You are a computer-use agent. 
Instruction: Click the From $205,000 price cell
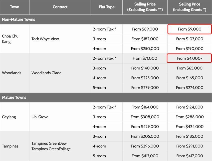coord(145,136)
